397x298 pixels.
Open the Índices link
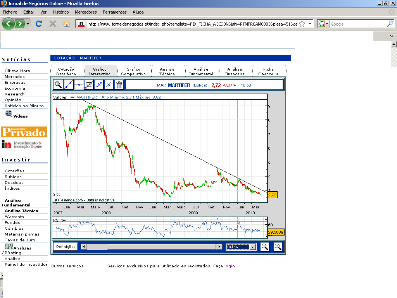click(x=12, y=188)
